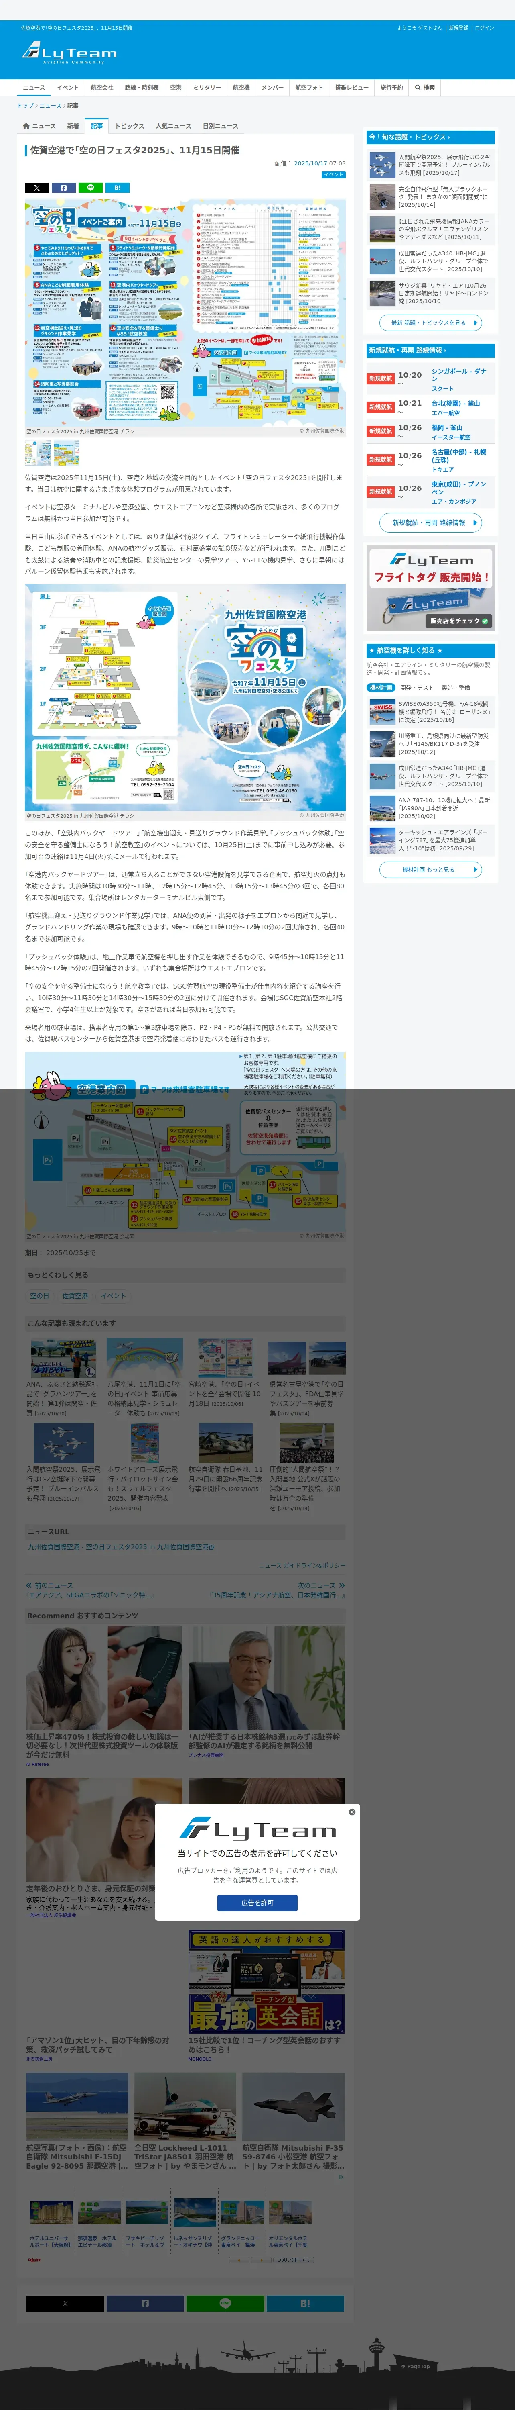The height and width of the screenshot is (2410, 515).
Task: Click the arrow in 機材計画 もっと見る button
Action: (476, 869)
